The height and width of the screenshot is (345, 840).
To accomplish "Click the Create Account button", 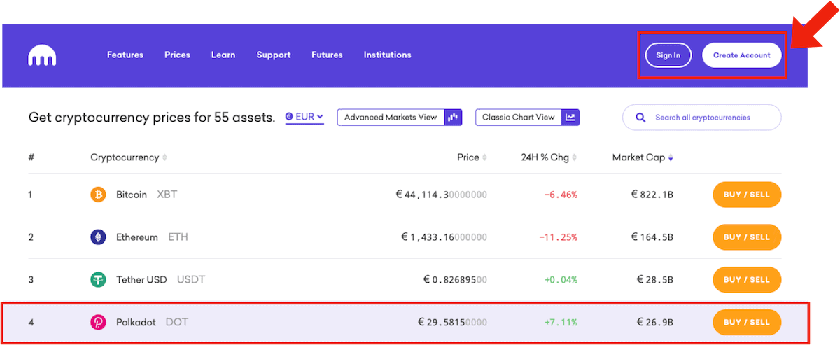I will 741,55.
